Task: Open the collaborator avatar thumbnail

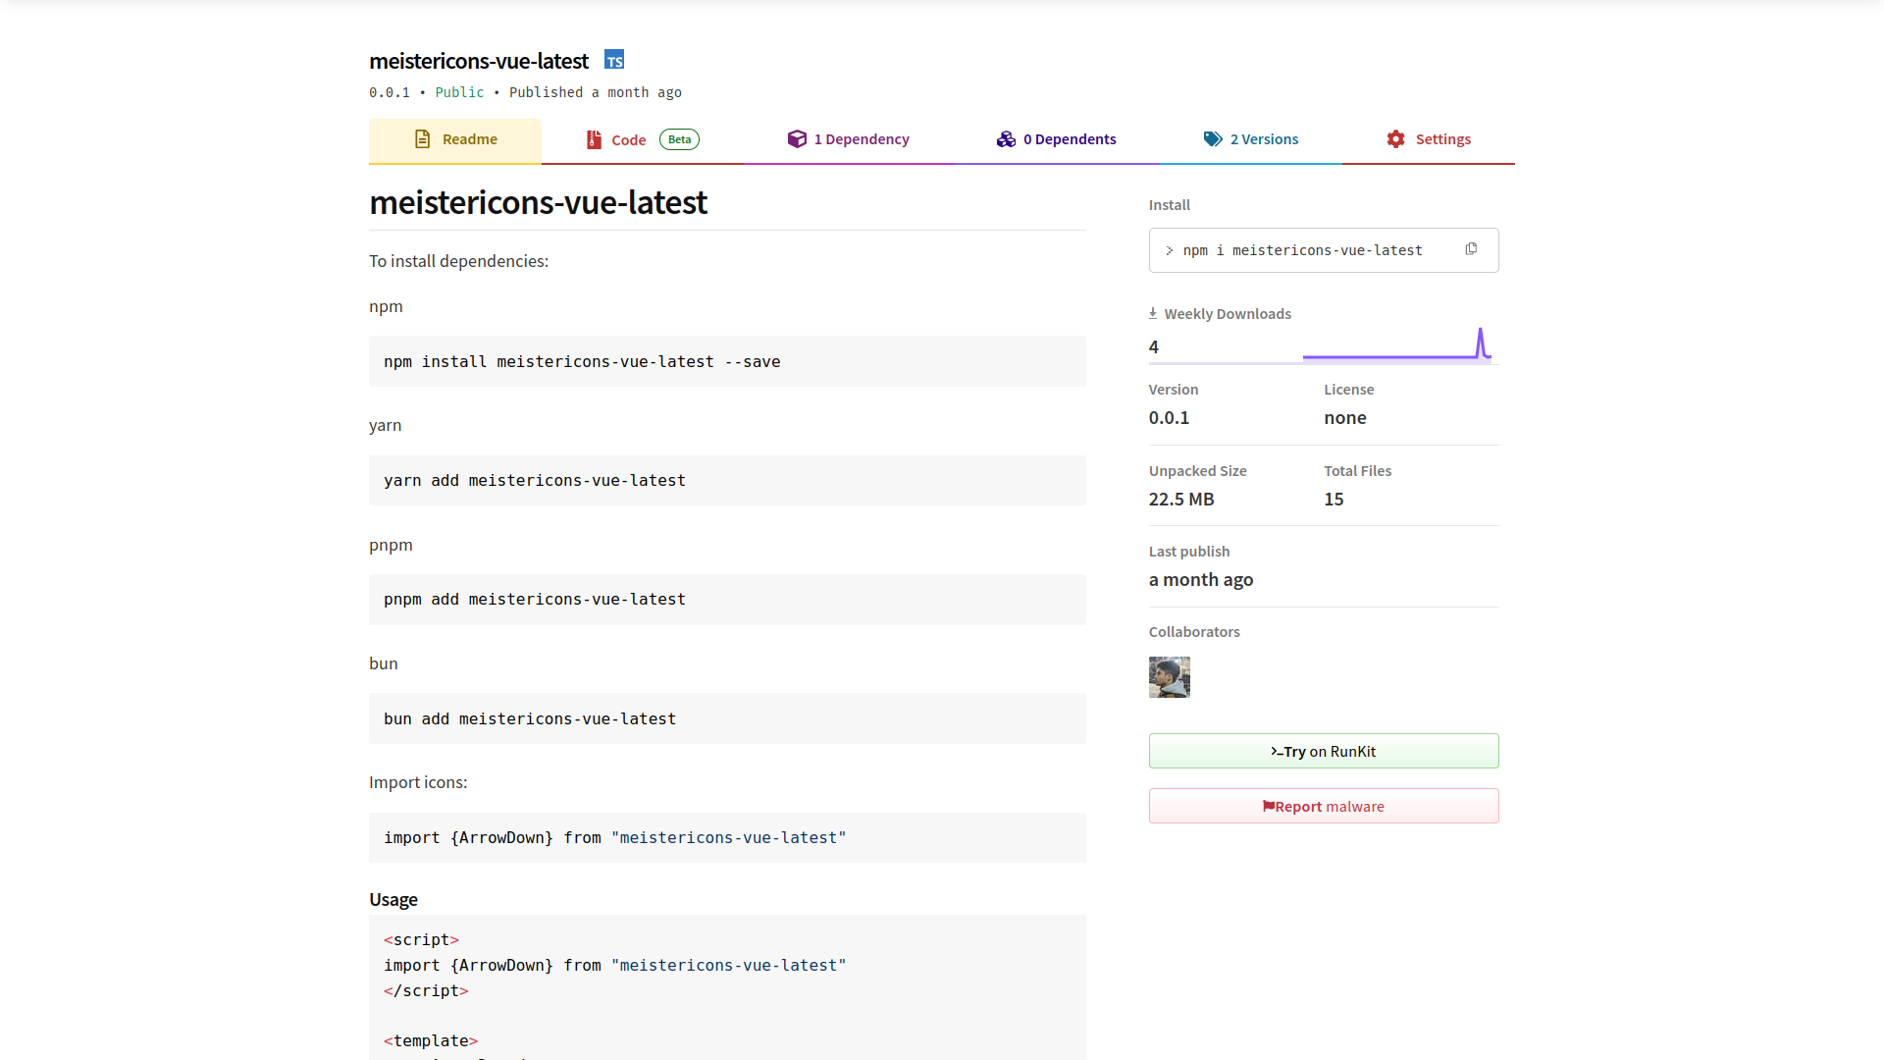Action: (1170, 677)
